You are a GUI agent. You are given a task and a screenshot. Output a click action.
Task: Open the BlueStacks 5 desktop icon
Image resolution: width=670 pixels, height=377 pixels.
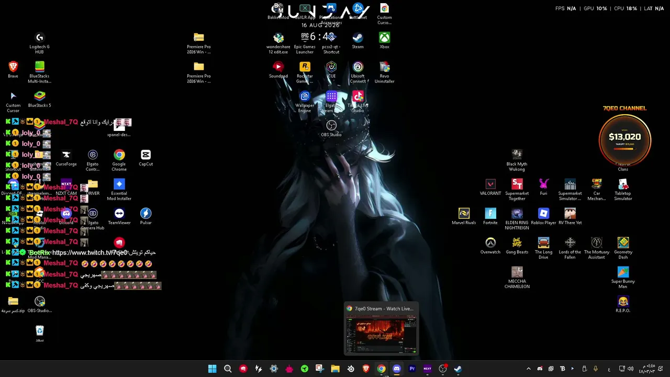[x=39, y=99]
